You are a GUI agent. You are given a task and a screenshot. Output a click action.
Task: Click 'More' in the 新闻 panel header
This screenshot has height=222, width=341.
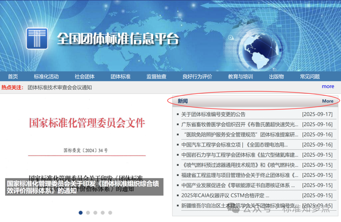[328, 101]
